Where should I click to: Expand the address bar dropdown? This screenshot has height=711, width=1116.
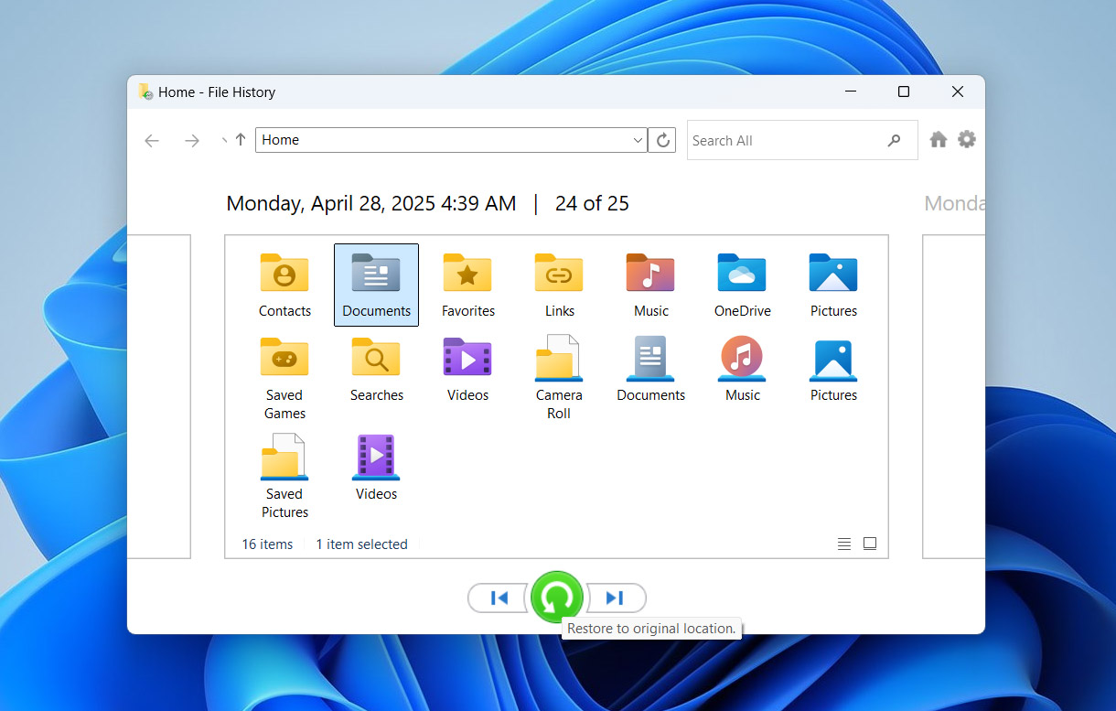pos(638,140)
